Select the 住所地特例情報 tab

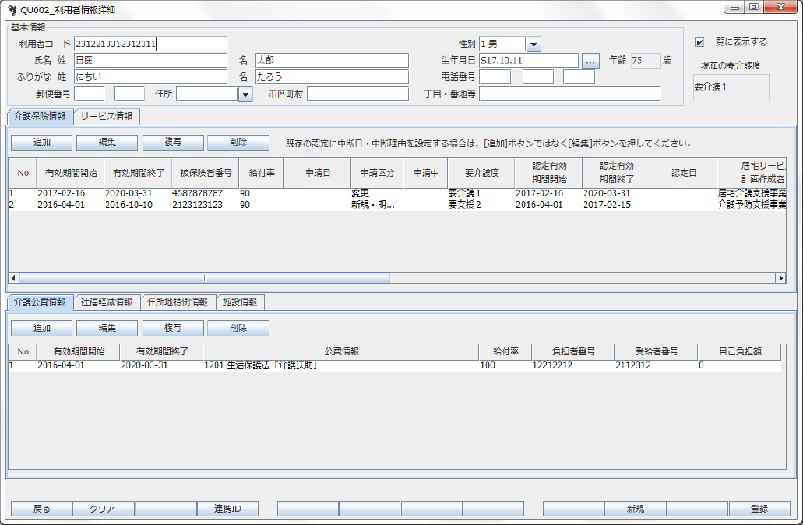point(178,302)
